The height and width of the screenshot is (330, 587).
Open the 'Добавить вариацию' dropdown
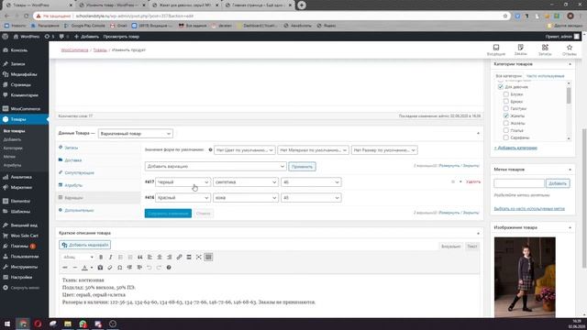(216, 167)
